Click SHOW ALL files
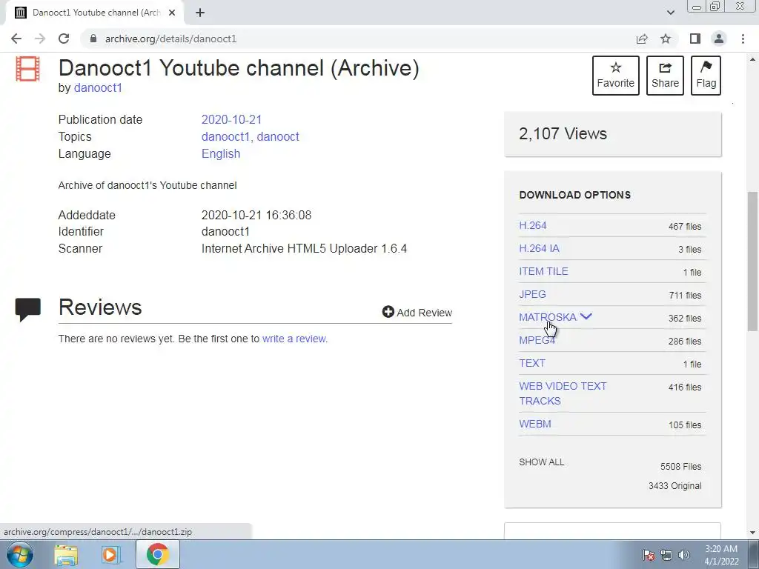 point(541,462)
